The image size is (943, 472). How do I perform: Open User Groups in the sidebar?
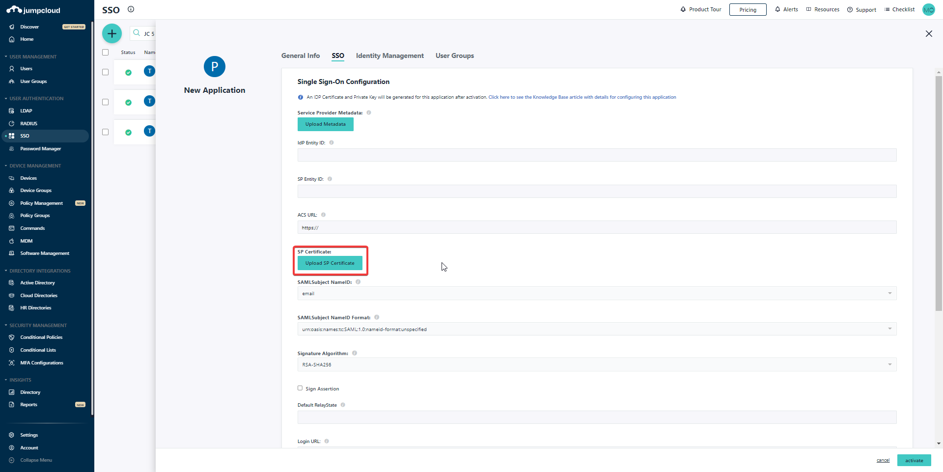(33, 82)
